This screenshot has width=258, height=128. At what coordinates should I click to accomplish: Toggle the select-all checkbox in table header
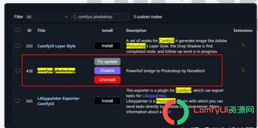coord(18,30)
